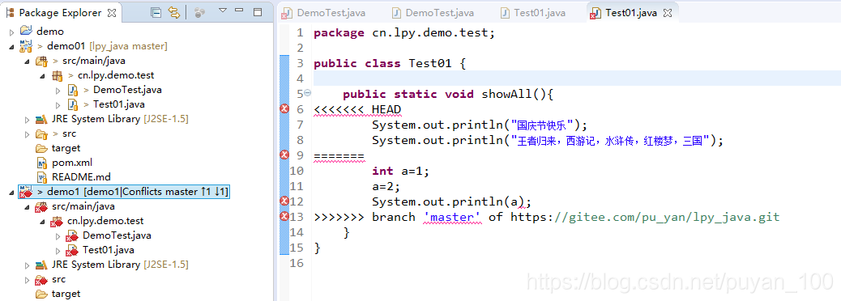Close the active Test01.java editor tab

(x=668, y=13)
